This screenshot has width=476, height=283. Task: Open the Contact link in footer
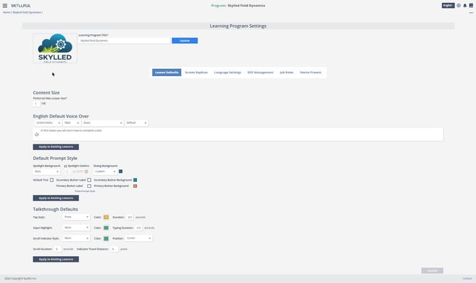coord(467,279)
